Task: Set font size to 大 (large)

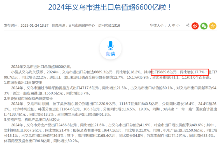Action: coord(169,26)
